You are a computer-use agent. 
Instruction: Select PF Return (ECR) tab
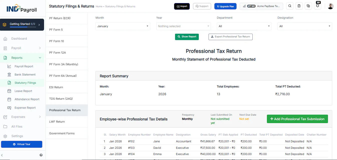tap(67, 18)
